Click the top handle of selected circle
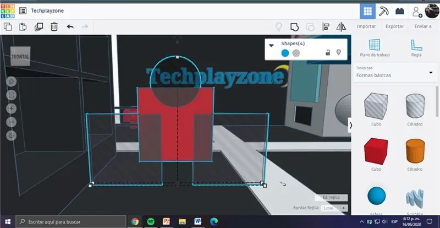The image size is (440, 228). coord(177,57)
